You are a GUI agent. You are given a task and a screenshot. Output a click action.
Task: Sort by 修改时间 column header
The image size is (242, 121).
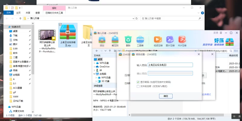[233, 56]
